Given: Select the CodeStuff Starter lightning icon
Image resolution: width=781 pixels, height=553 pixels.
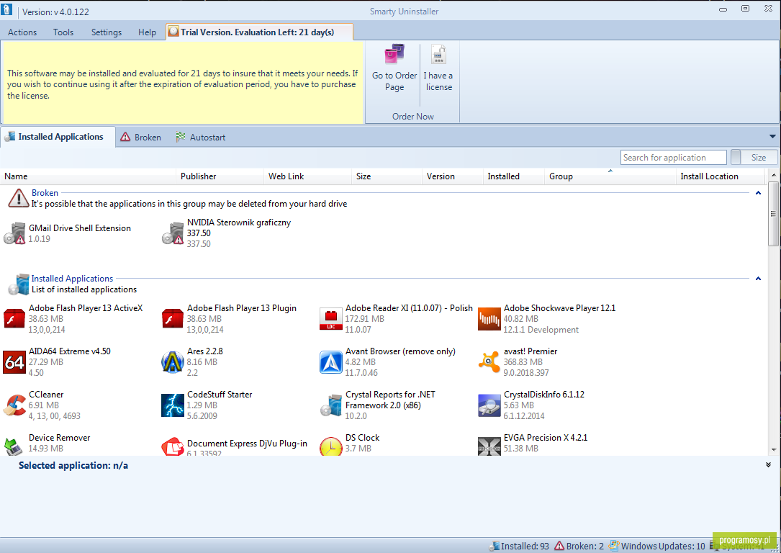Looking at the screenshot, I should tap(173, 405).
